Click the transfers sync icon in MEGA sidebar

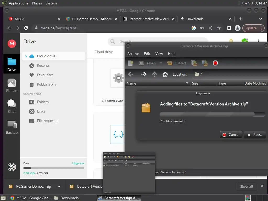tap(12, 167)
